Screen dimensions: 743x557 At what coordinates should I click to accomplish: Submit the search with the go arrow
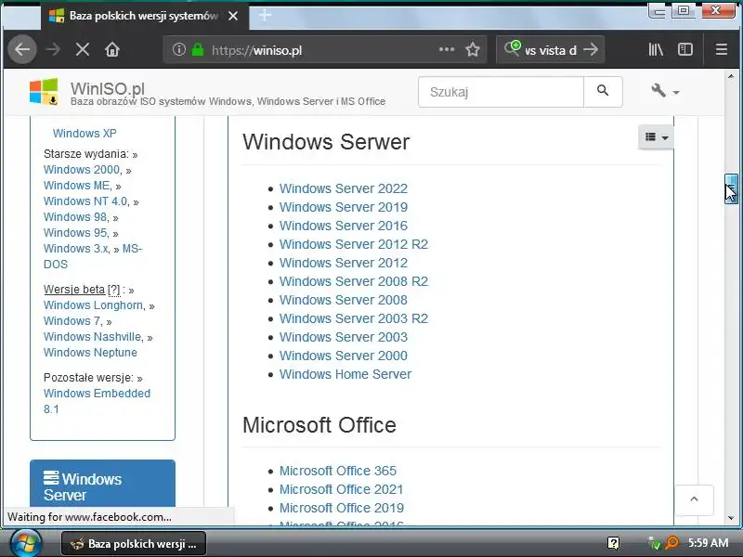click(x=591, y=49)
